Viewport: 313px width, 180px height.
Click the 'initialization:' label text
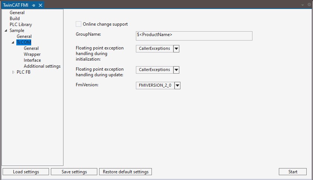pos(88,59)
